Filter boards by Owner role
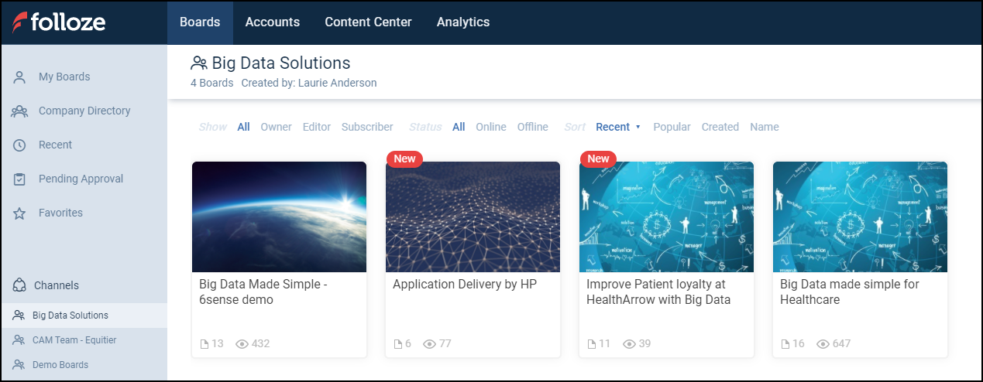This screenshot has width=983, height=382. 276,127
